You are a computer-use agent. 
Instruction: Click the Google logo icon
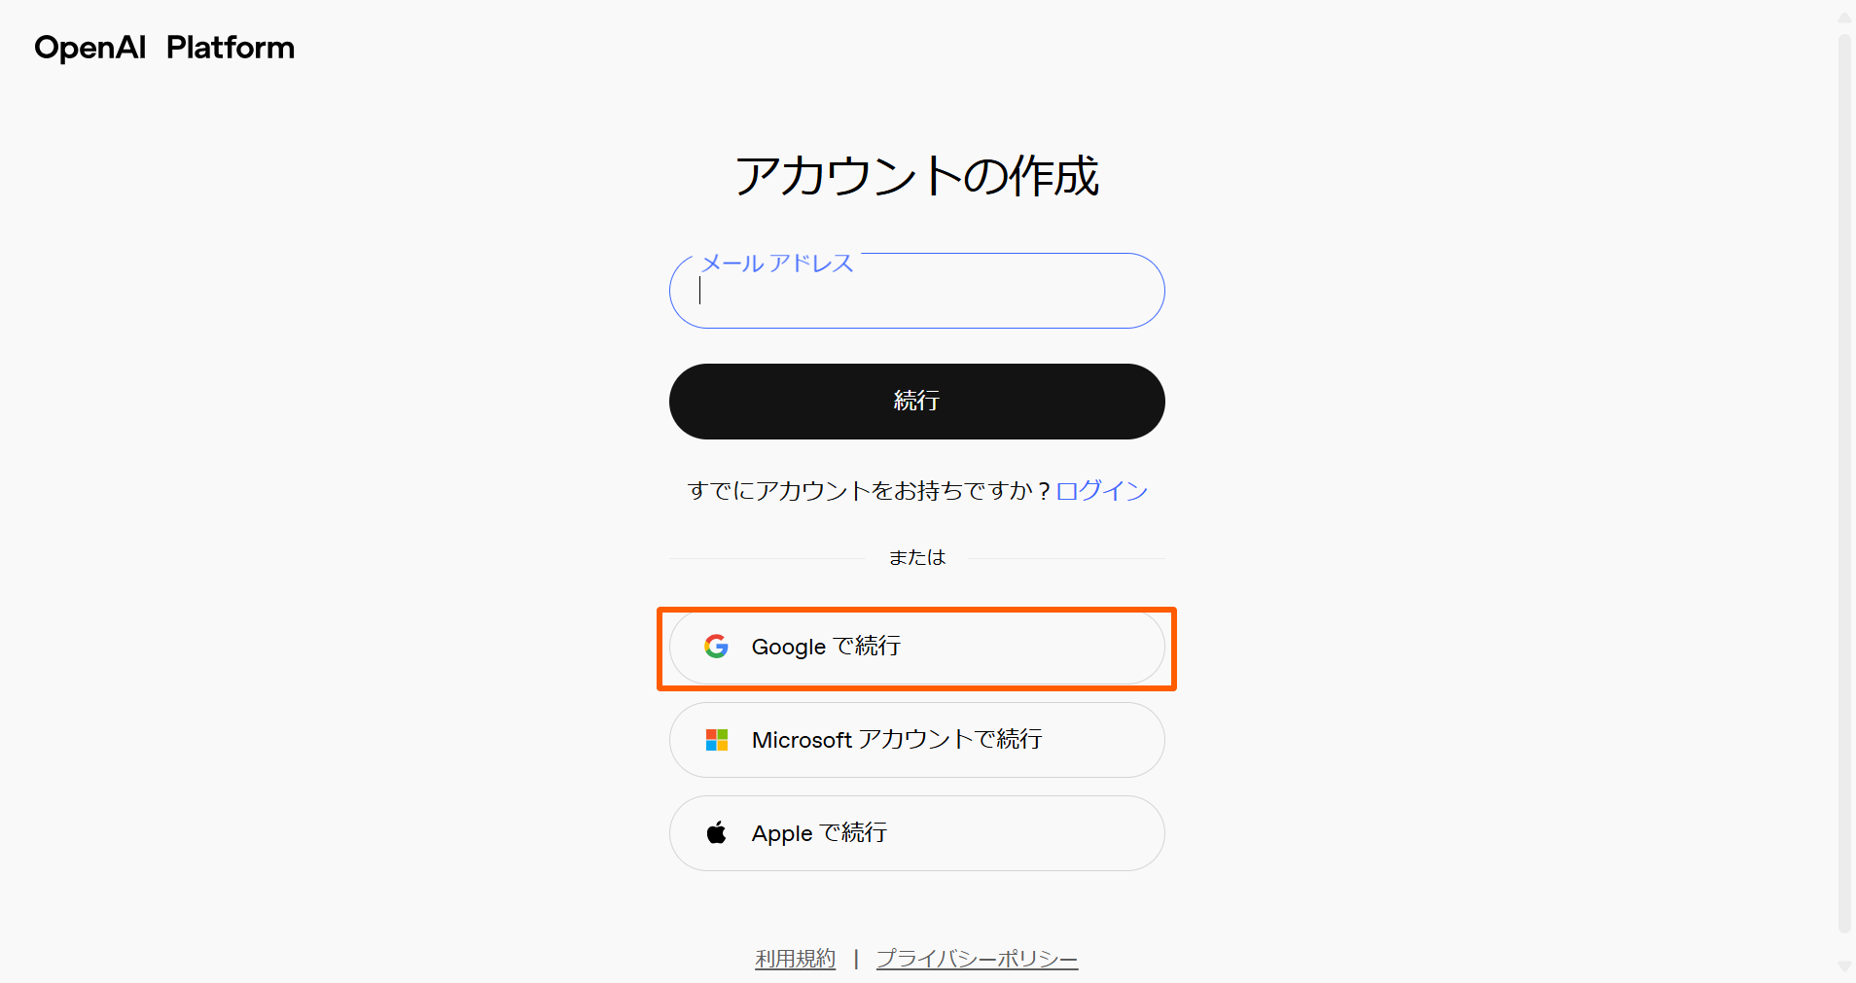[x=716, y=647]
